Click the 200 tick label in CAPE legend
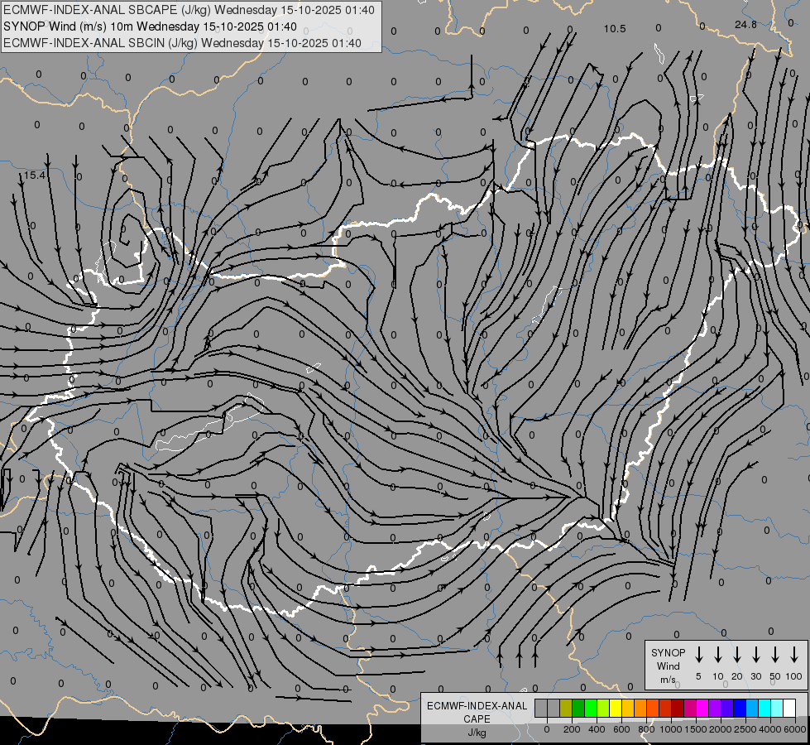Image resolution: width=810 pixels, height=745 pixels. pyautogui.click(x=572, y=729)
